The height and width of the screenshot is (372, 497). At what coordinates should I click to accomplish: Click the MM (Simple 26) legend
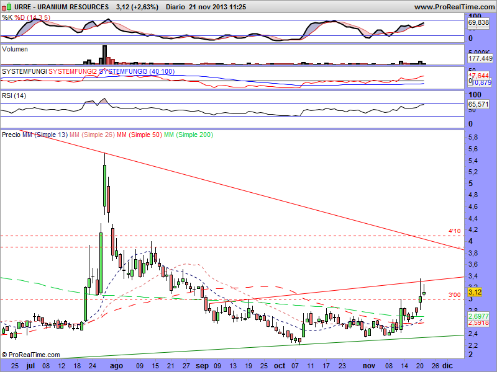tap(92, 135)
